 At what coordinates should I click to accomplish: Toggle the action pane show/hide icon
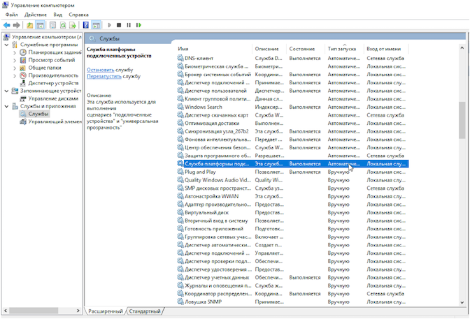coord(97,25)
